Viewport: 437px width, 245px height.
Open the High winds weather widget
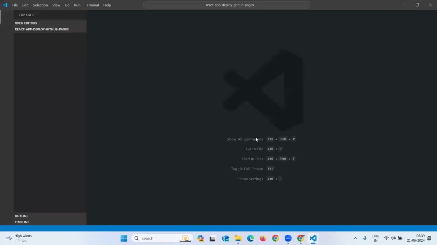[19, 238]
